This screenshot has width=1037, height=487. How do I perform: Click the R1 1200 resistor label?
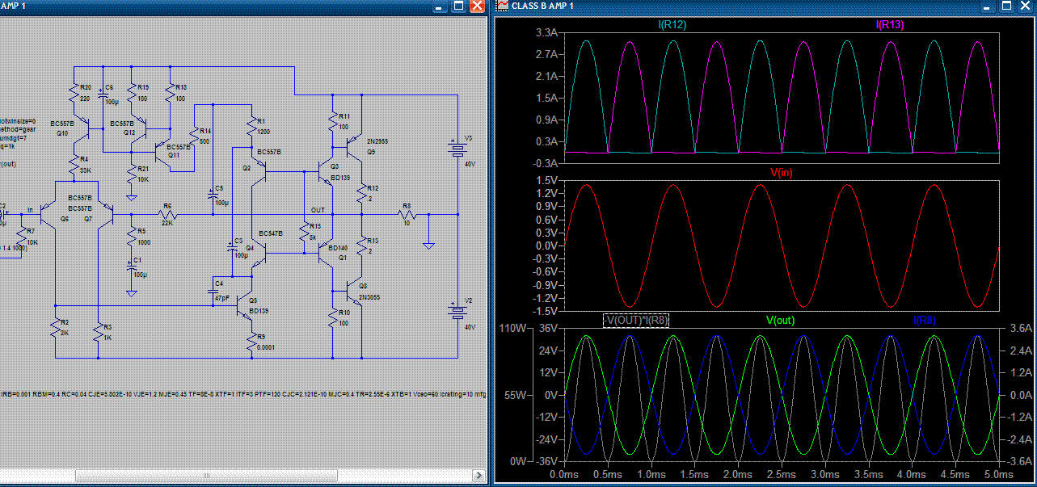(263, 126)
